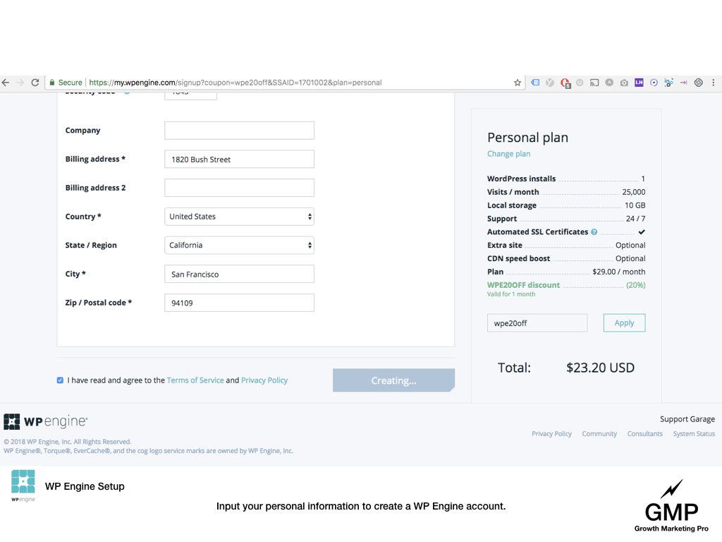Screen dimensions: 722x542
Task: Click the gray spiral extension icon
Action: tap(699, 83)
